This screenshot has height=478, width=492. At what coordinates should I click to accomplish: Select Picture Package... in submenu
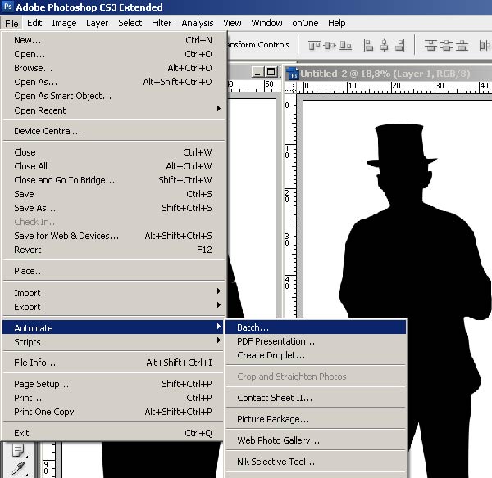[x=316, y=419]
